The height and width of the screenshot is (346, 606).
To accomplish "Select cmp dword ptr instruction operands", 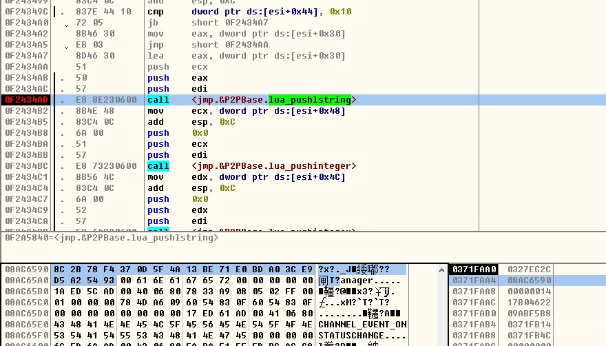I will 271,12.
